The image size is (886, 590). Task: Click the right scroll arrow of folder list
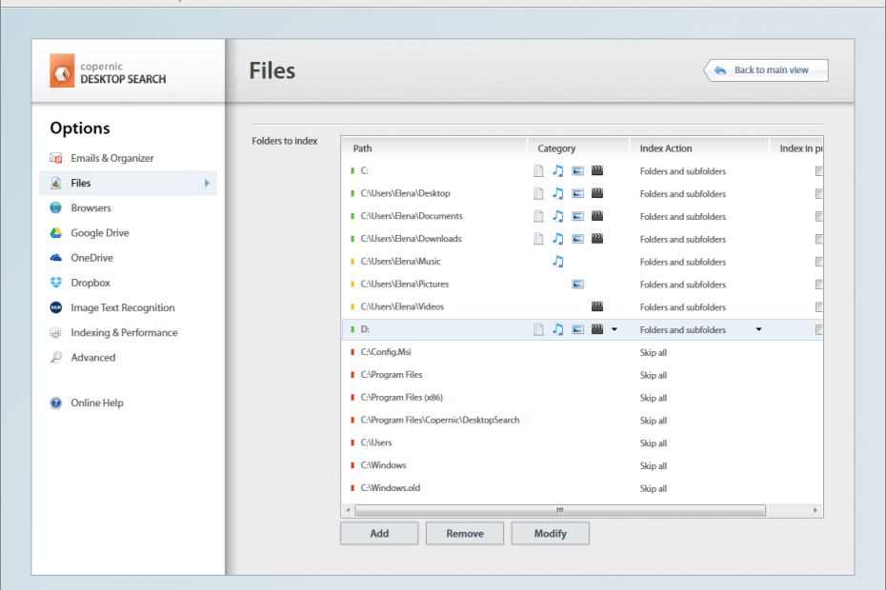point(815,510)
